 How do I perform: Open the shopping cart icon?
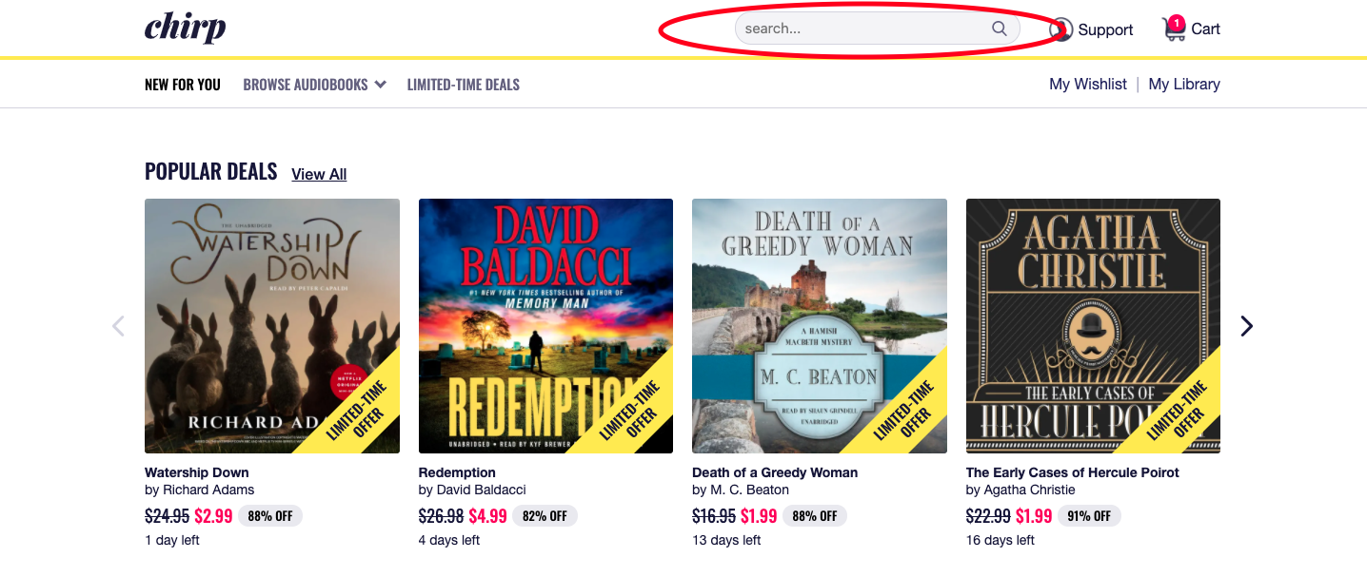click(x=1175, y=29)
